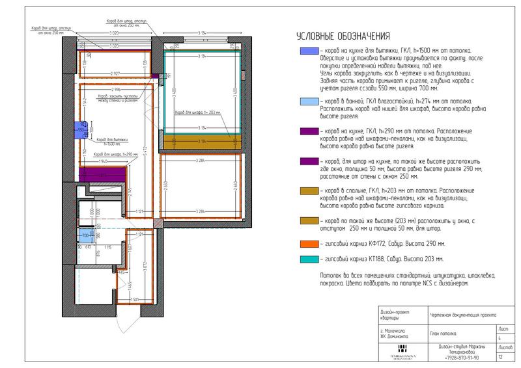The image size is (521, 368).
Task: Click the teal КТ188 cornice legend swatch
Action: pos(309,259)
